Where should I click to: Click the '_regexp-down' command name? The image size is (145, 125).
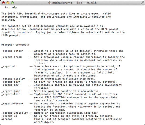[11, 82]
